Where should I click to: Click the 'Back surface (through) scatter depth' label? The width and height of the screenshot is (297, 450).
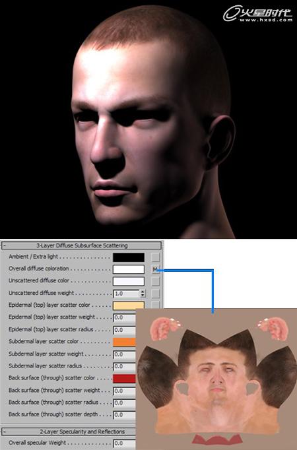click(53, 414)
